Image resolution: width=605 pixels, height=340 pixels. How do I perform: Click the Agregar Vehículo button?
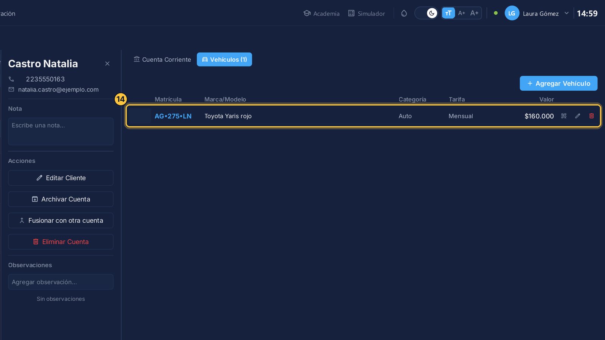(x=558, y=83)
